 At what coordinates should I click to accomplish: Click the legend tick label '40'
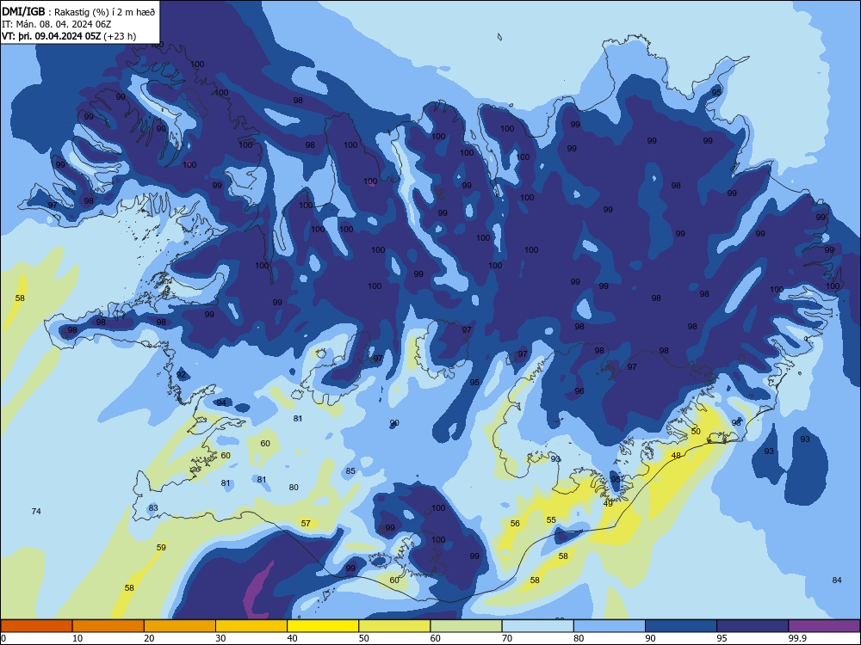292,638
